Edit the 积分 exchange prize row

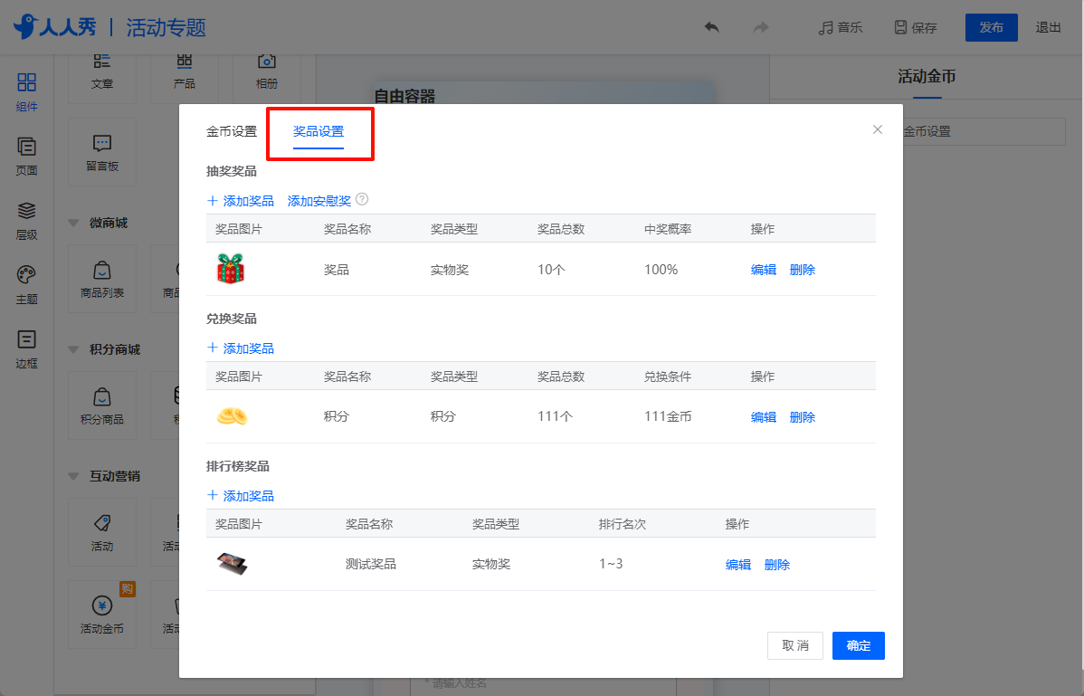coord(763,416)
